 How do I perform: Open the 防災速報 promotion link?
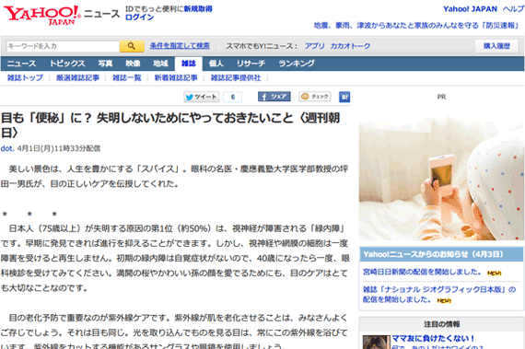click(416, 26)
